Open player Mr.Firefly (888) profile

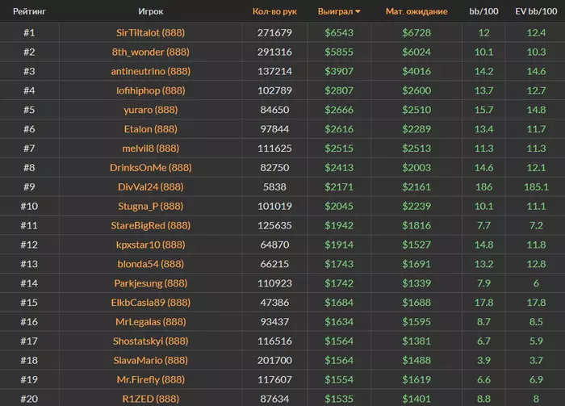pos(151,379)
